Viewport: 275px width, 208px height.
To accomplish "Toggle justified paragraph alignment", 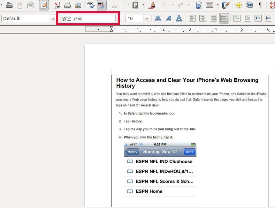I will coord(224,19).
